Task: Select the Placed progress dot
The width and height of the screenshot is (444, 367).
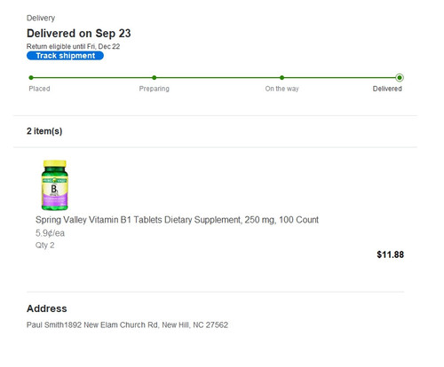Action: point(31,78)
